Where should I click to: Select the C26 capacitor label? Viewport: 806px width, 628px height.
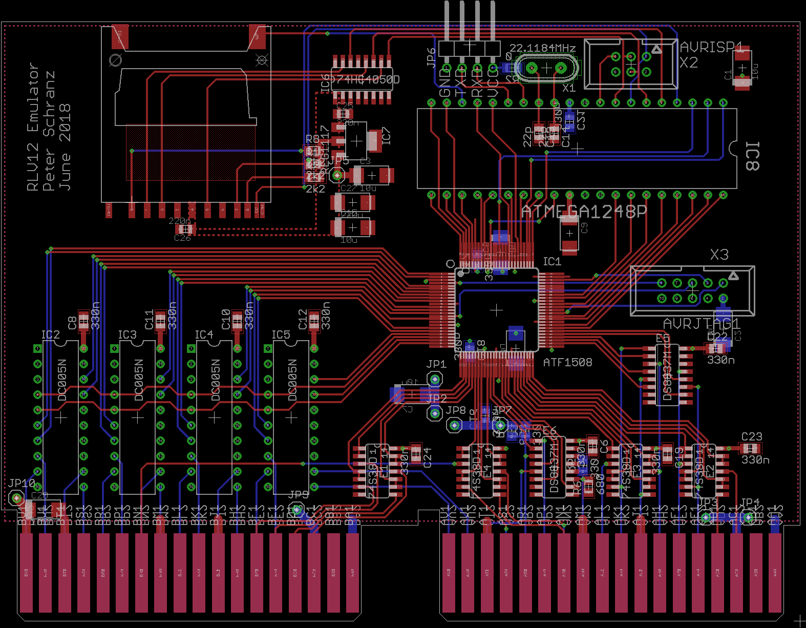[182, 238]
